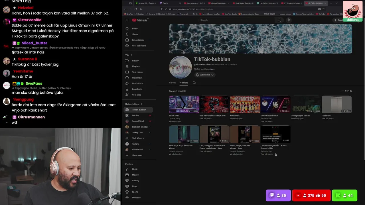The image size is (365, 205).
Task: Open Second Wind channel in subscriptions
Action: point(138,121)
